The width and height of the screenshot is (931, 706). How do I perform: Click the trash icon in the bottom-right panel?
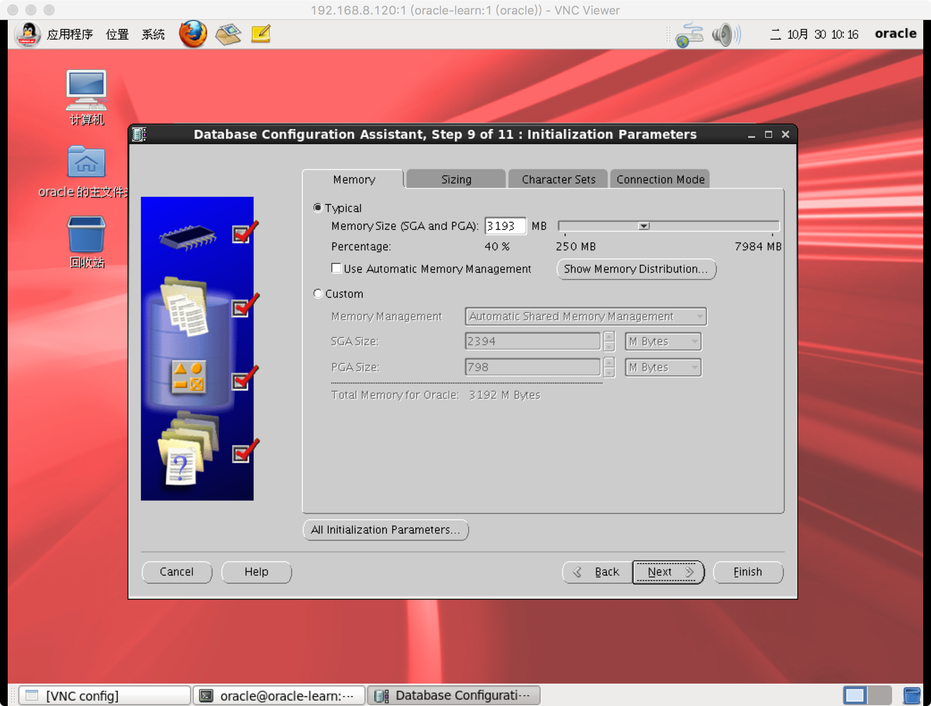pos(911,696)
